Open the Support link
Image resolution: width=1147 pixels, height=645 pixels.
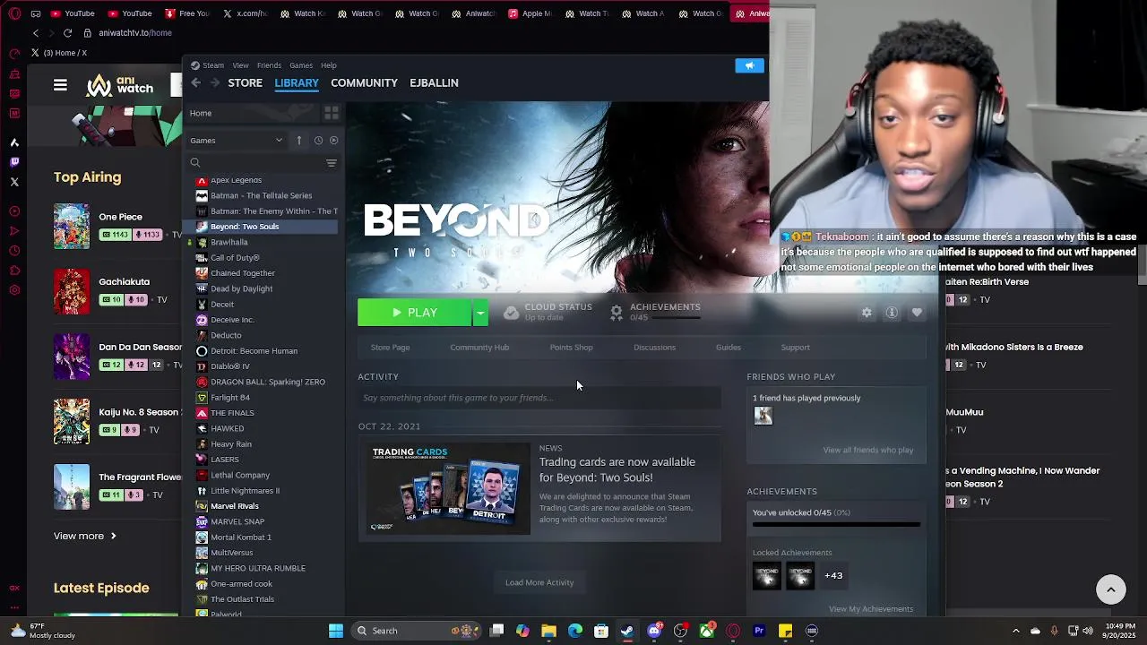(x=795, y=348)
